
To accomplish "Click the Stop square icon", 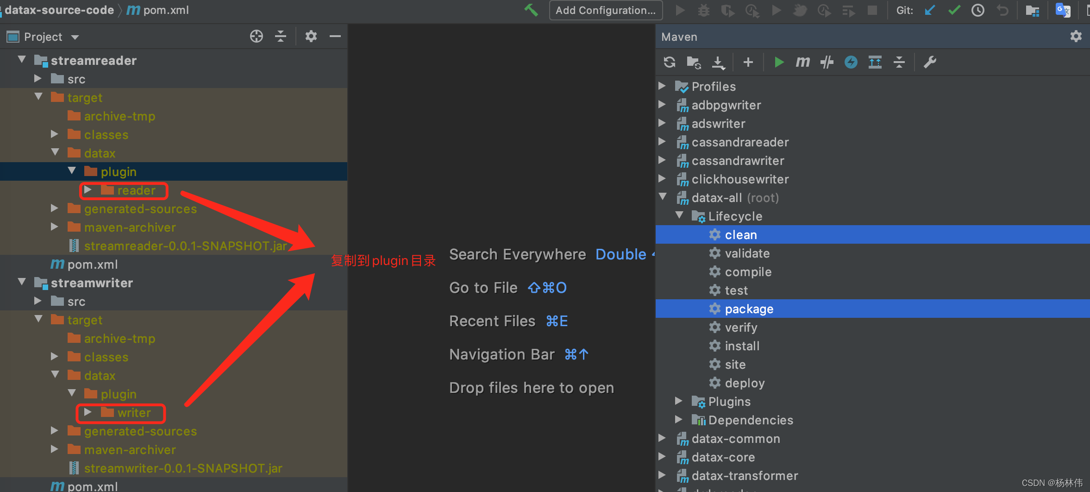I will point(872,10).
